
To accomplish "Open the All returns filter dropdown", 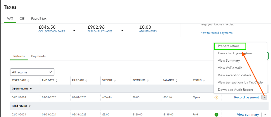I will pos(32,72).
